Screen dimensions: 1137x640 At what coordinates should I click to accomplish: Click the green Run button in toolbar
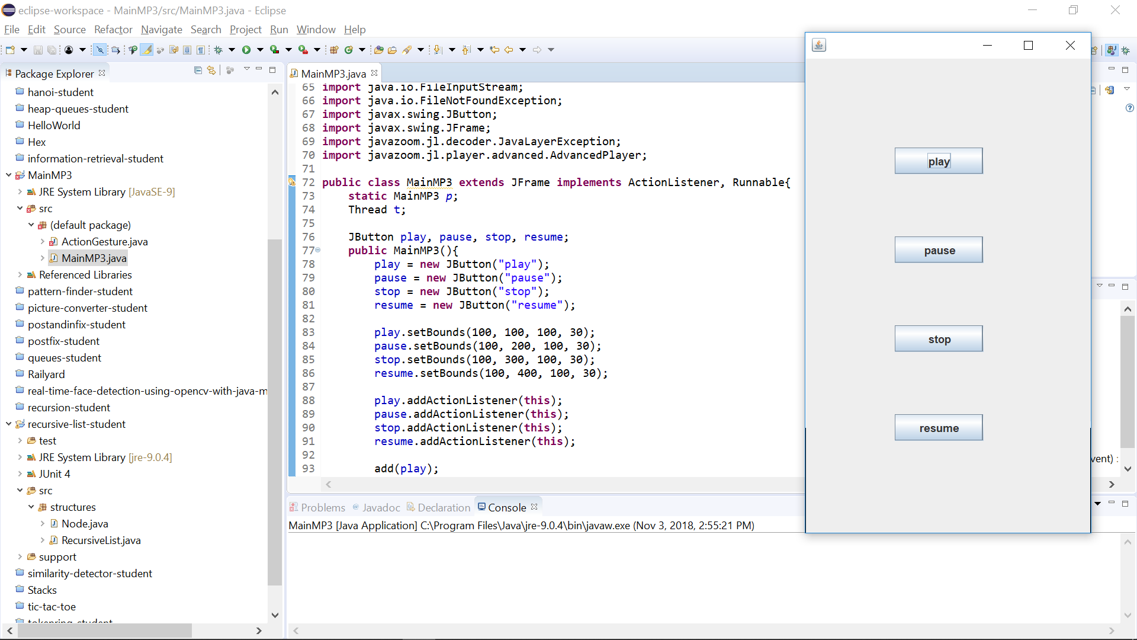tap(246, 50)
